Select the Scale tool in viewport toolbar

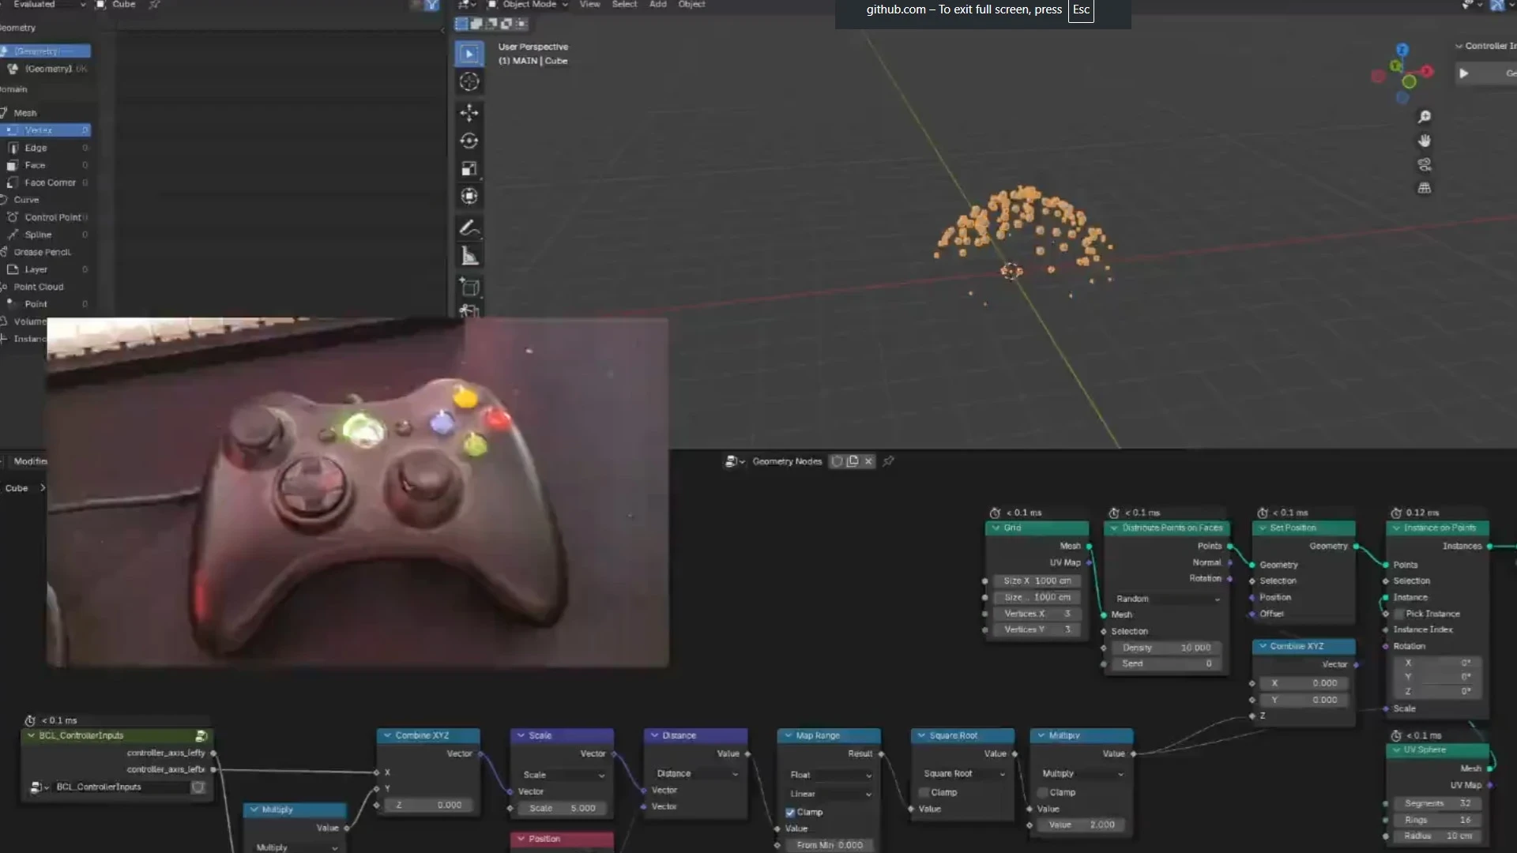coord(469,168)
